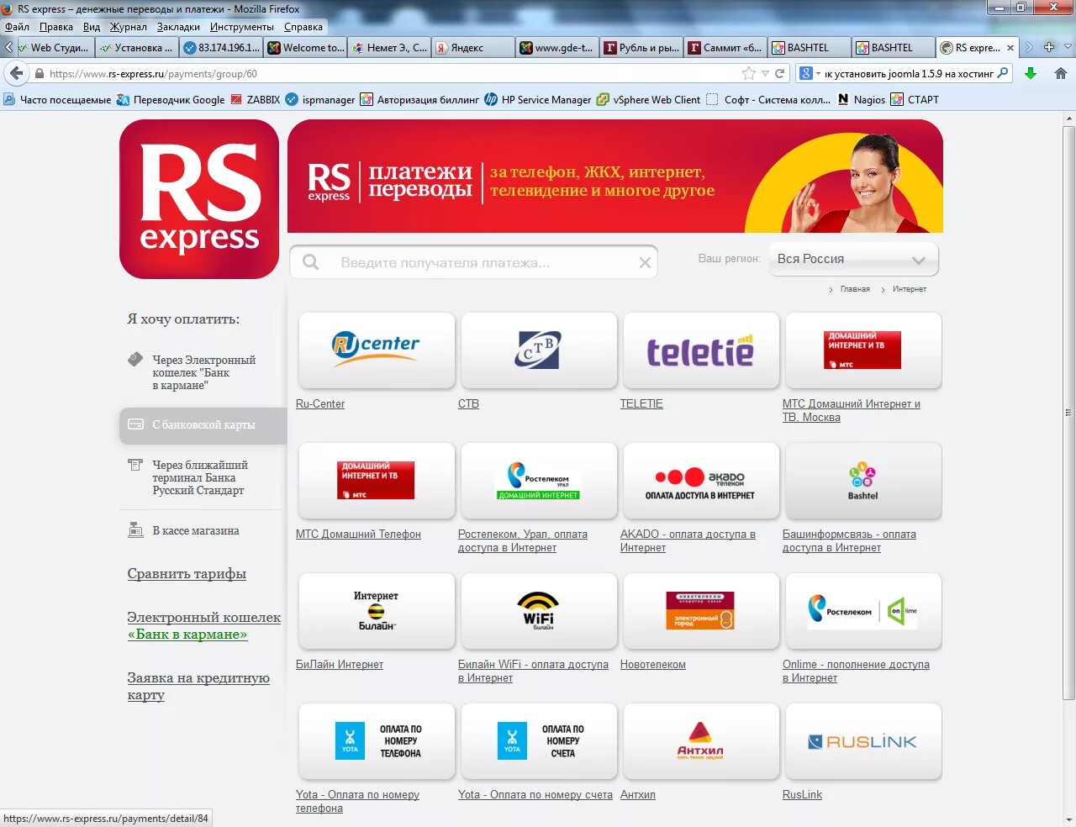Open the list all tabs dropdown
The width and height of the screenshot is (1076, 827).
(x=1068, y=47)
